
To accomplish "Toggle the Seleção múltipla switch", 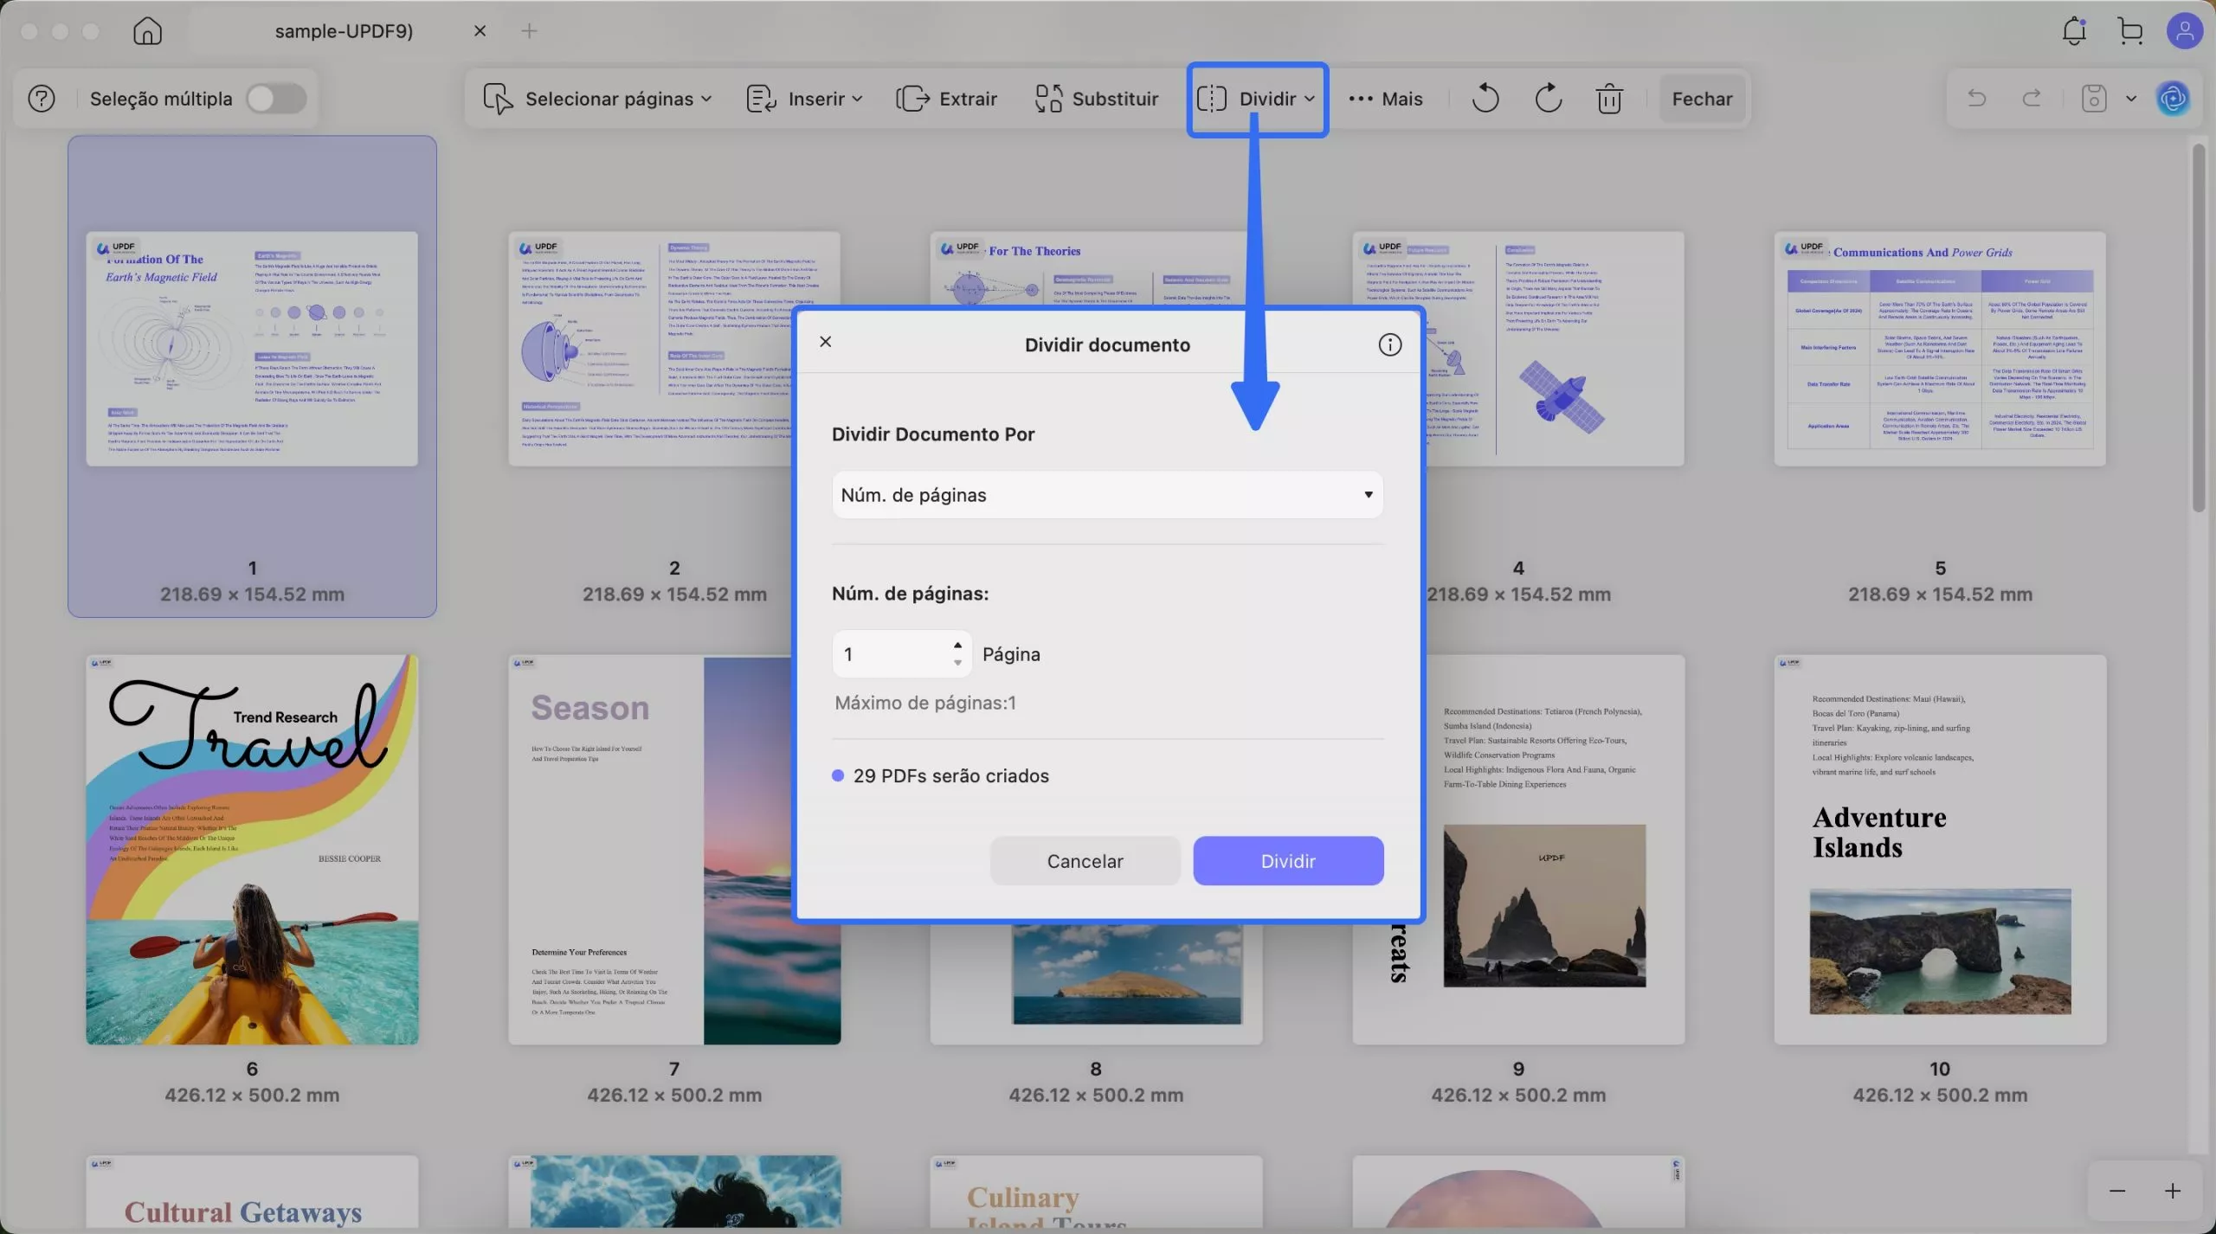I will pos(276,99).
